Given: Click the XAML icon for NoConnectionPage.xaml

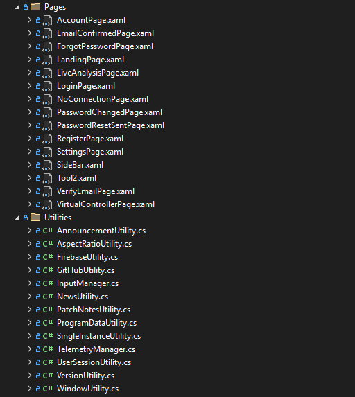Looking at the screenshot, I should [47, 99].
